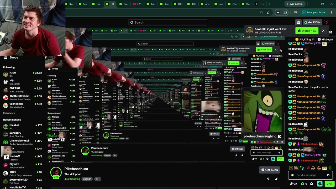Switch to the YouTube LIVE browser tab
The height and width of the screenshot is (189, 336).
[x=137, y=4]
